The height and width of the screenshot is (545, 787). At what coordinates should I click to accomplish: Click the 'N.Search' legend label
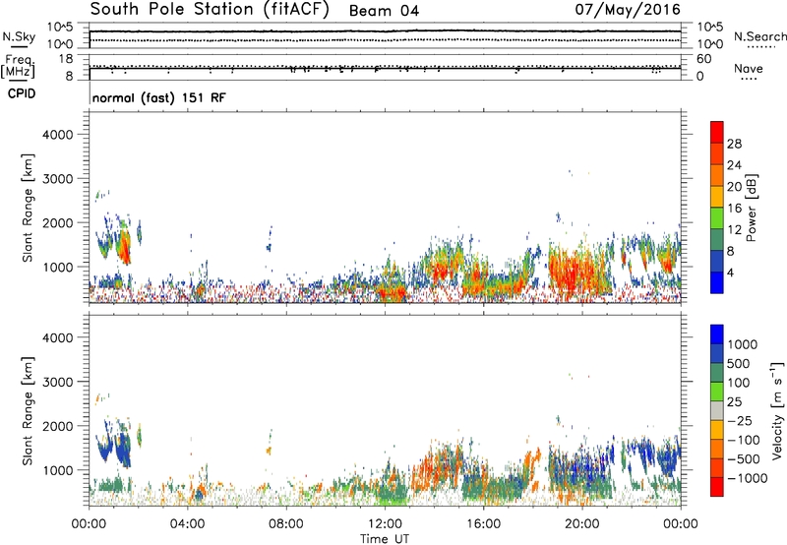(x=759, y=36)
